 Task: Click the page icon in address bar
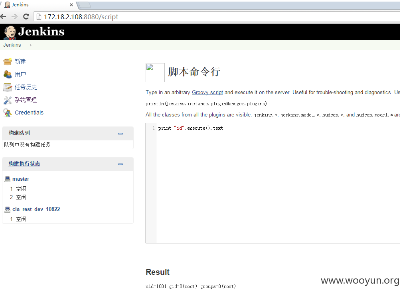click(39, 17)
